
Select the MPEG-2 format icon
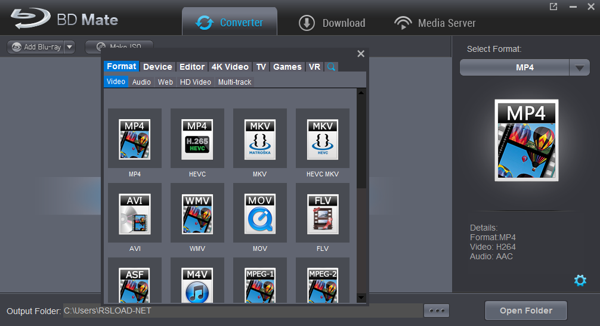pyautogui.click(x=323, y=281)
